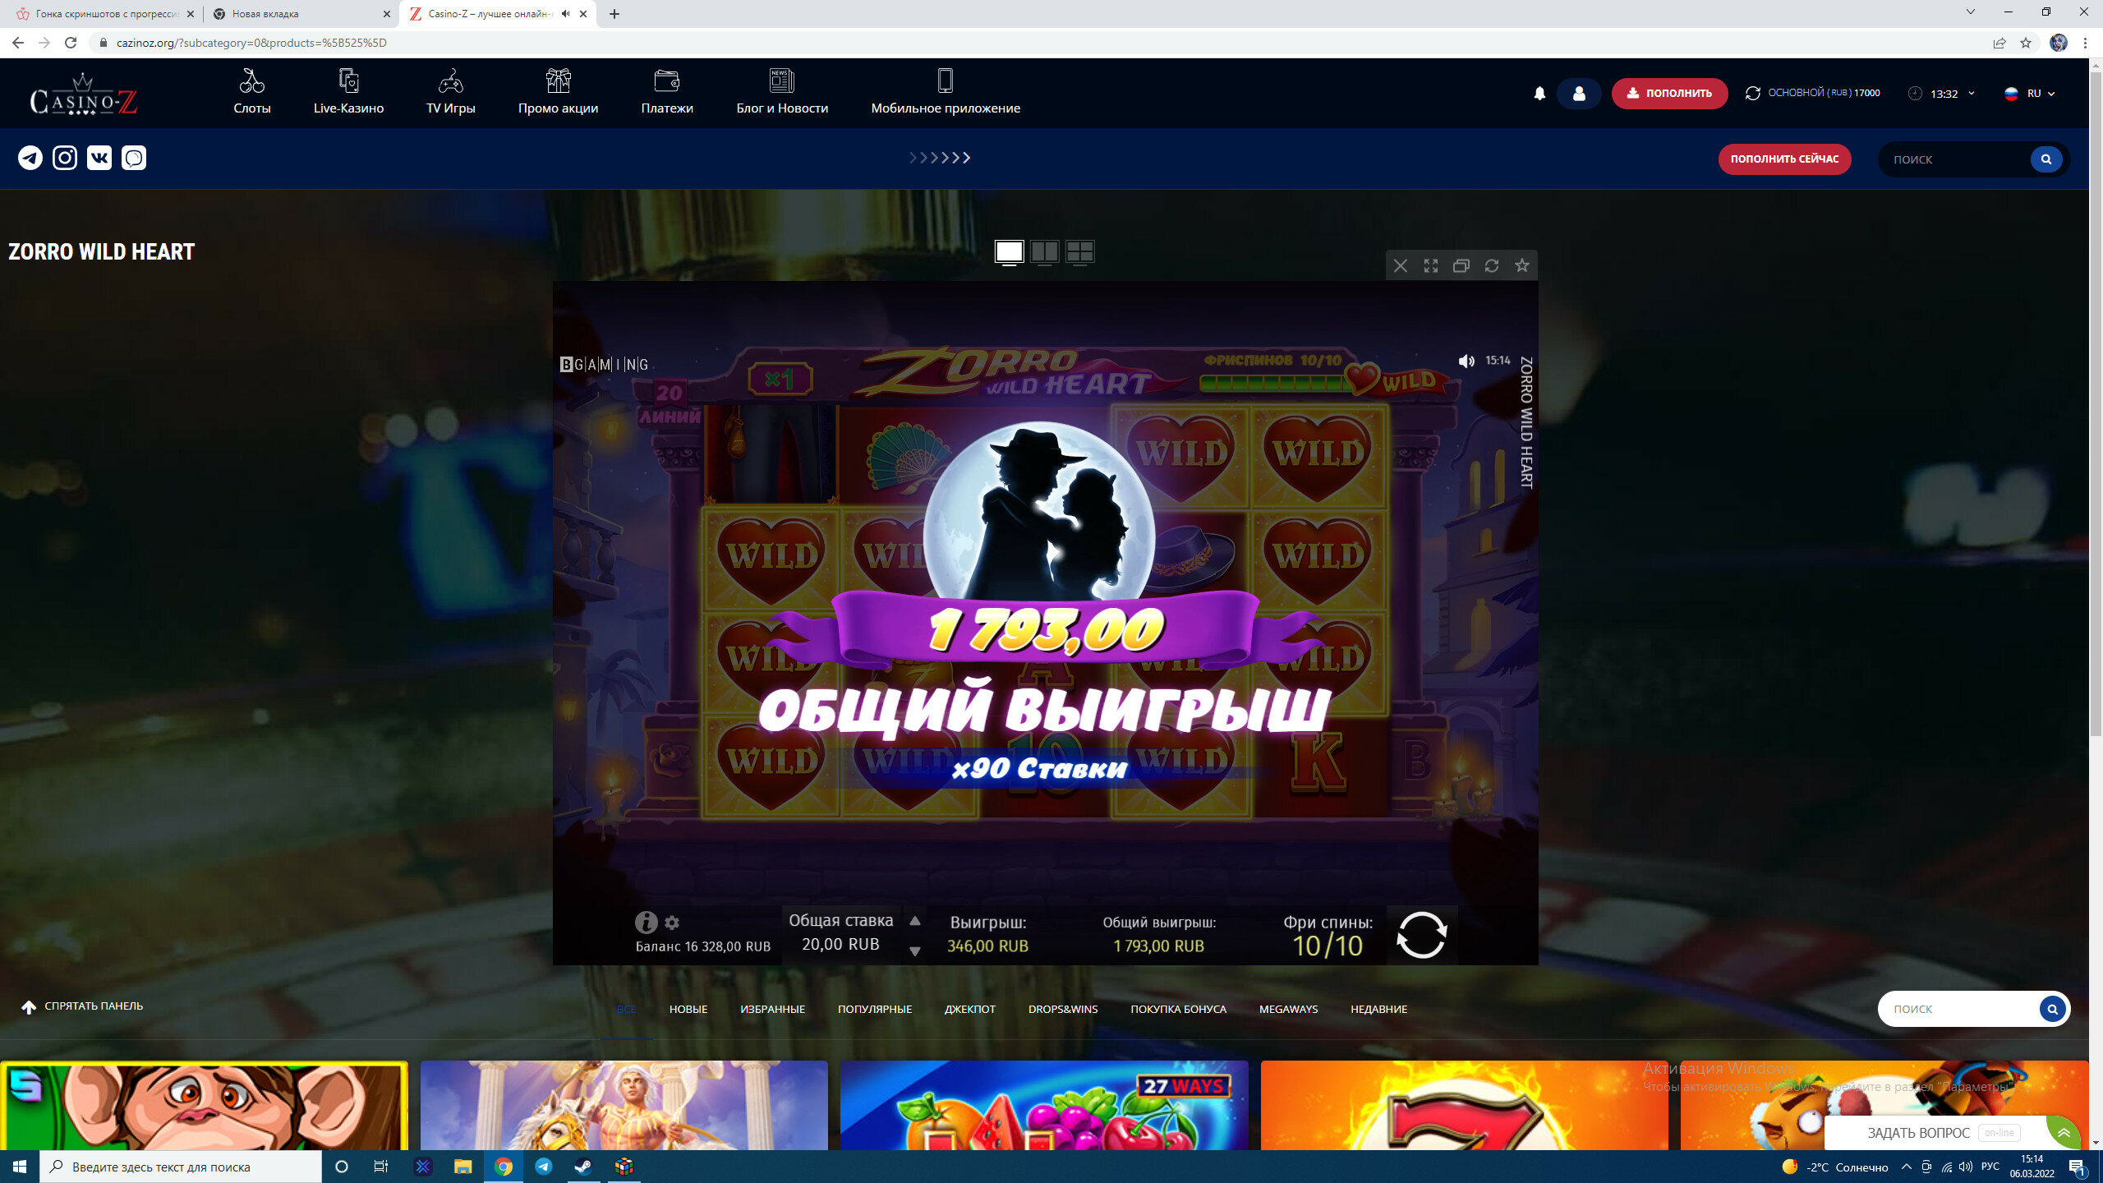
Task: Click the user profile icon
Action: pyautogui.click(x=1578, y=94)
